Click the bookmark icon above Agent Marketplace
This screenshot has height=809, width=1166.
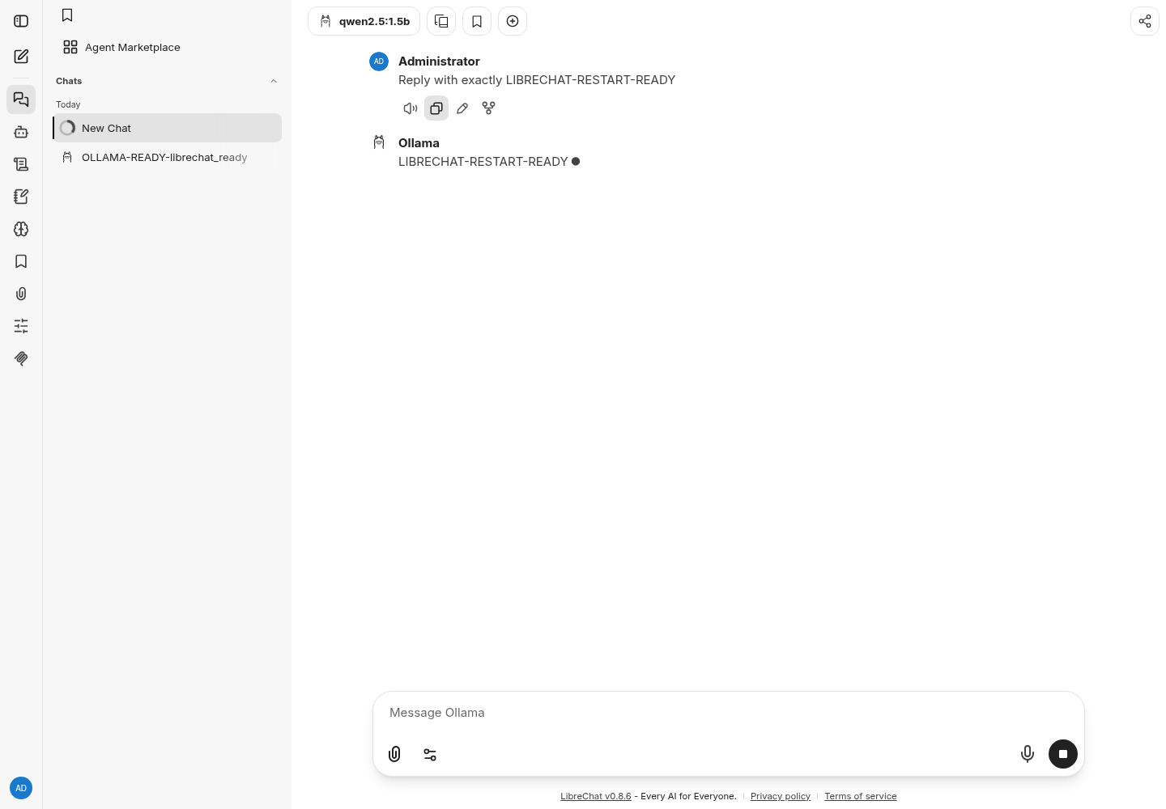pyautogui.click(x=67, y=15)
